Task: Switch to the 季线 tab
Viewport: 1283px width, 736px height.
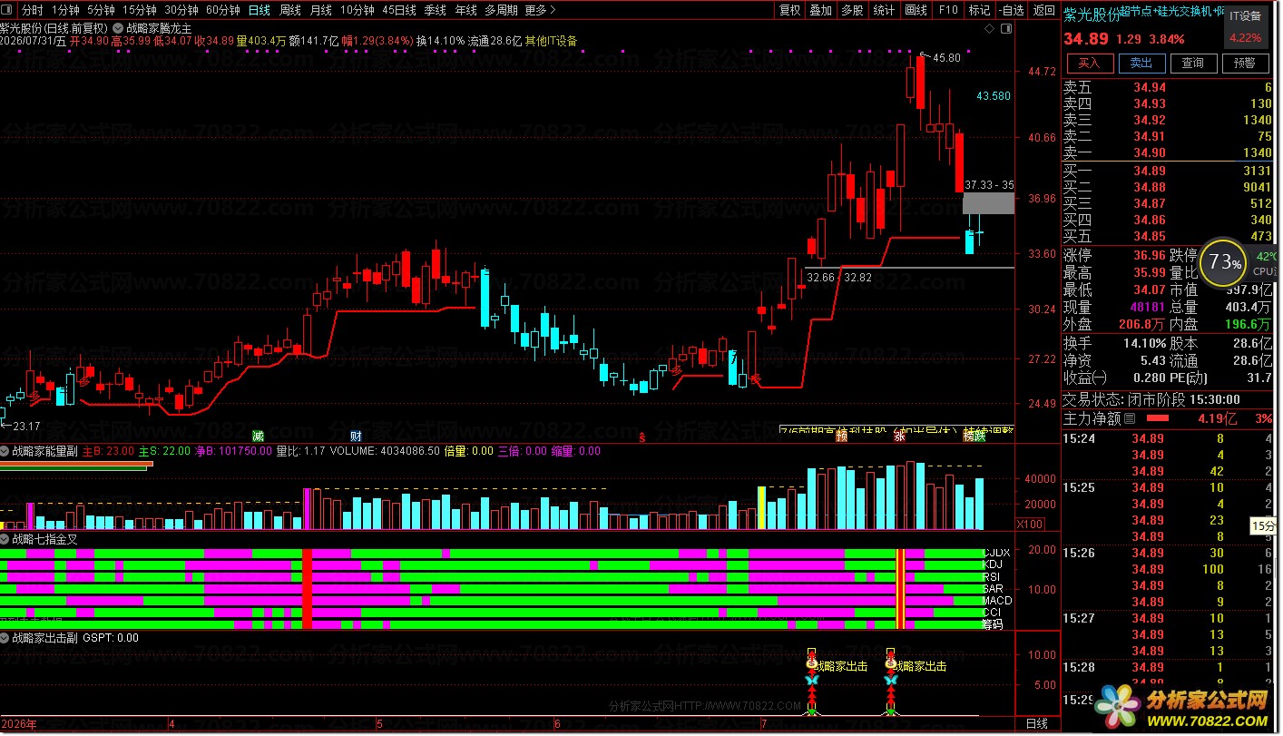Action: 436,10
